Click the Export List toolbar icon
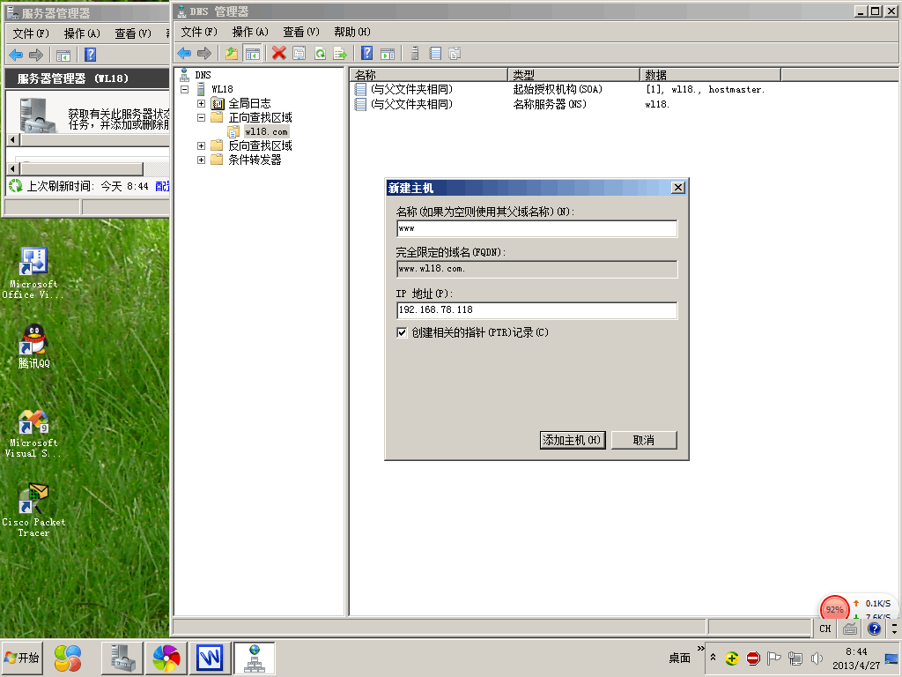Screen dimensions: 902x677 [340, 54]
